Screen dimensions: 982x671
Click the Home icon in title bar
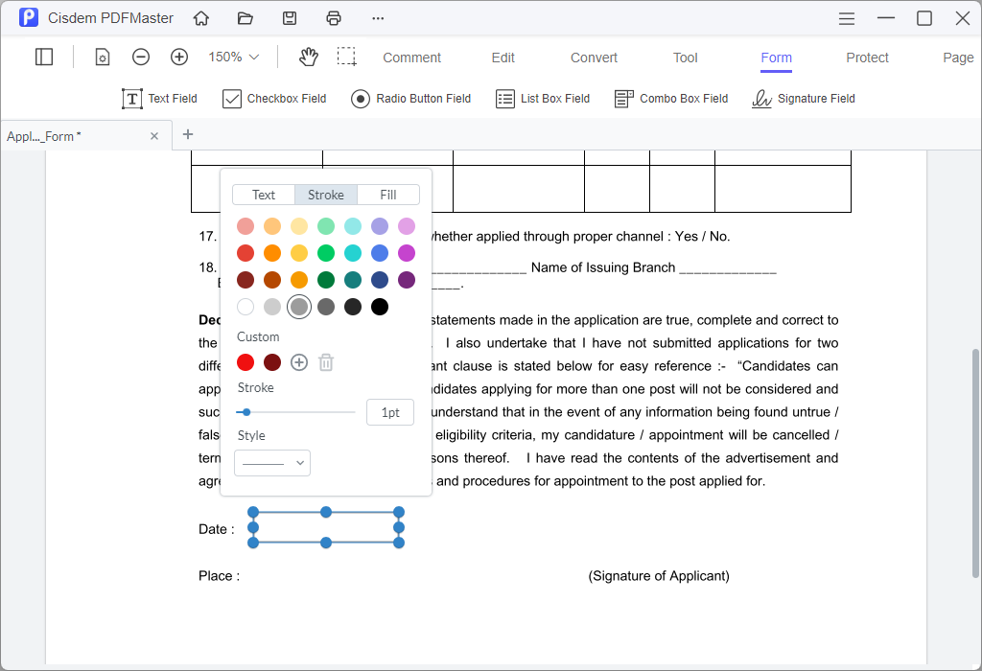tap(201, 18)
